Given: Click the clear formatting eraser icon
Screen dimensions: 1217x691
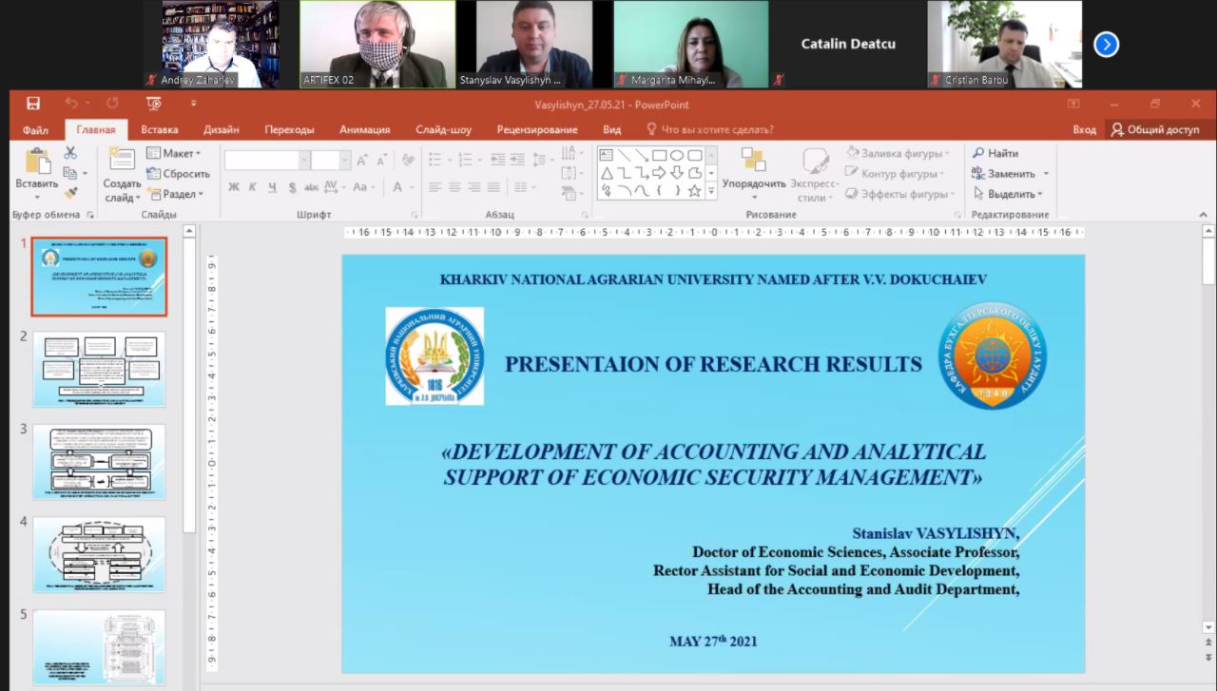Looking at the screenshot, I should (x=408, y=161).
